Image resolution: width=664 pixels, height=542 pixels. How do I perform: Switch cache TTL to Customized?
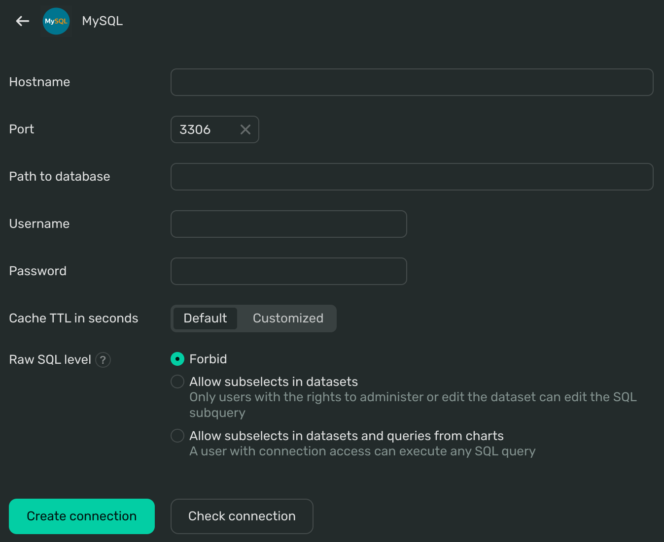[288, 319]
